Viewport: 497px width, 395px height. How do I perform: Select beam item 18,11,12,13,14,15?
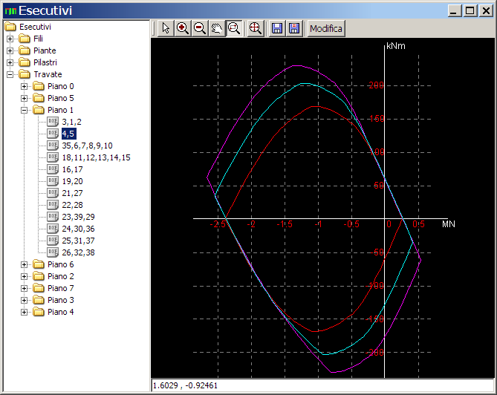(x=96, y=157)
